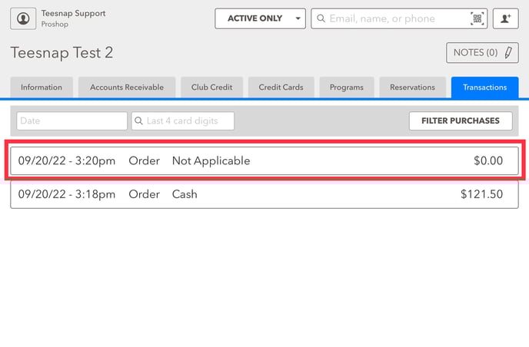529x347 pixels.
Task: Open the 3:20pm Not Applicable order
Action: (x=264, y=161)
